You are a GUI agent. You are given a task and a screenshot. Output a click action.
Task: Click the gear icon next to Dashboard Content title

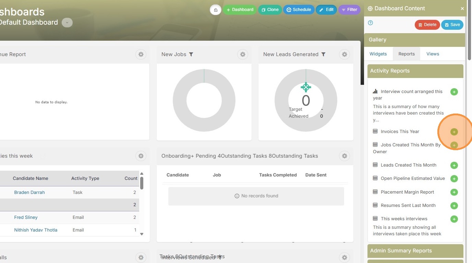pos(370,9)
